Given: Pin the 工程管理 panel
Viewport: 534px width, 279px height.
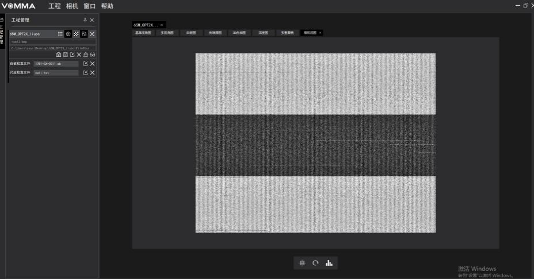Looking at the screenshot, I should coord(85,20).
